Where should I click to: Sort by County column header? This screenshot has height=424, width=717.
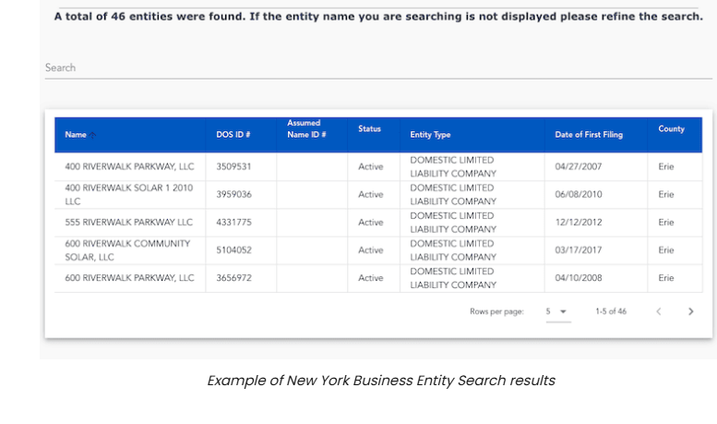(x=671, y=128)
